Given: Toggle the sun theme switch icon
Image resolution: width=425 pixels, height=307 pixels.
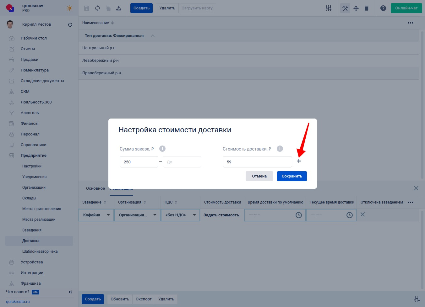Looking at the screenshot, I should [69, 8].
